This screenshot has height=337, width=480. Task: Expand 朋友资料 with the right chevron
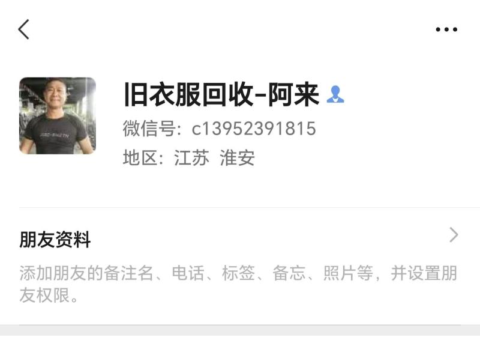coord(454,235)
